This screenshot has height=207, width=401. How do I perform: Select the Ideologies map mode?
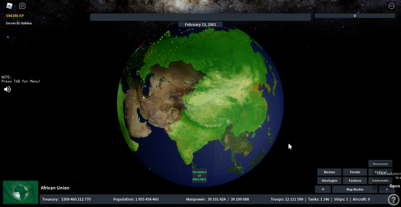point(329,180)
